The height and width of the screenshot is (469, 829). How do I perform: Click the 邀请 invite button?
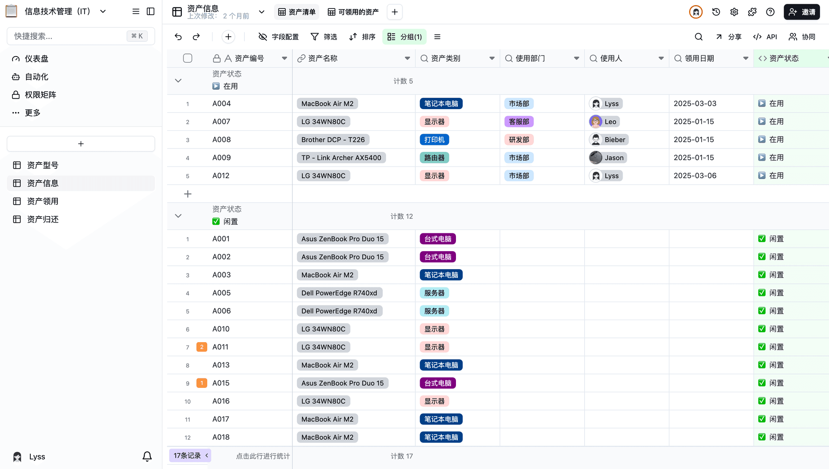tap(801, 12)
